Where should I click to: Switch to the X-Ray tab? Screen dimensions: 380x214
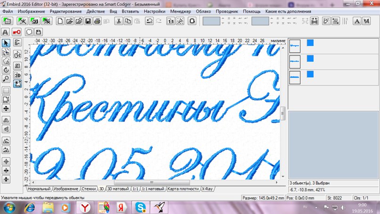pos(207,189)
